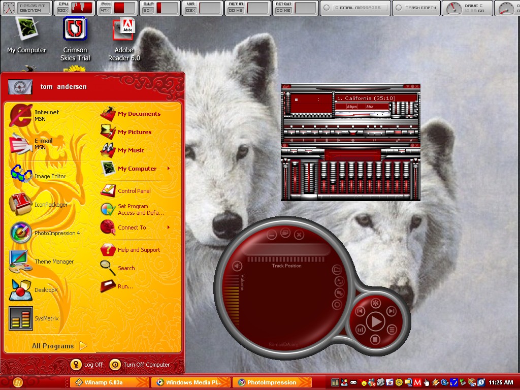Image resolution: width=520 pixels, height=390 pixels.
Task: Skip to next track in the round player
Action: [x=392, y=311]
